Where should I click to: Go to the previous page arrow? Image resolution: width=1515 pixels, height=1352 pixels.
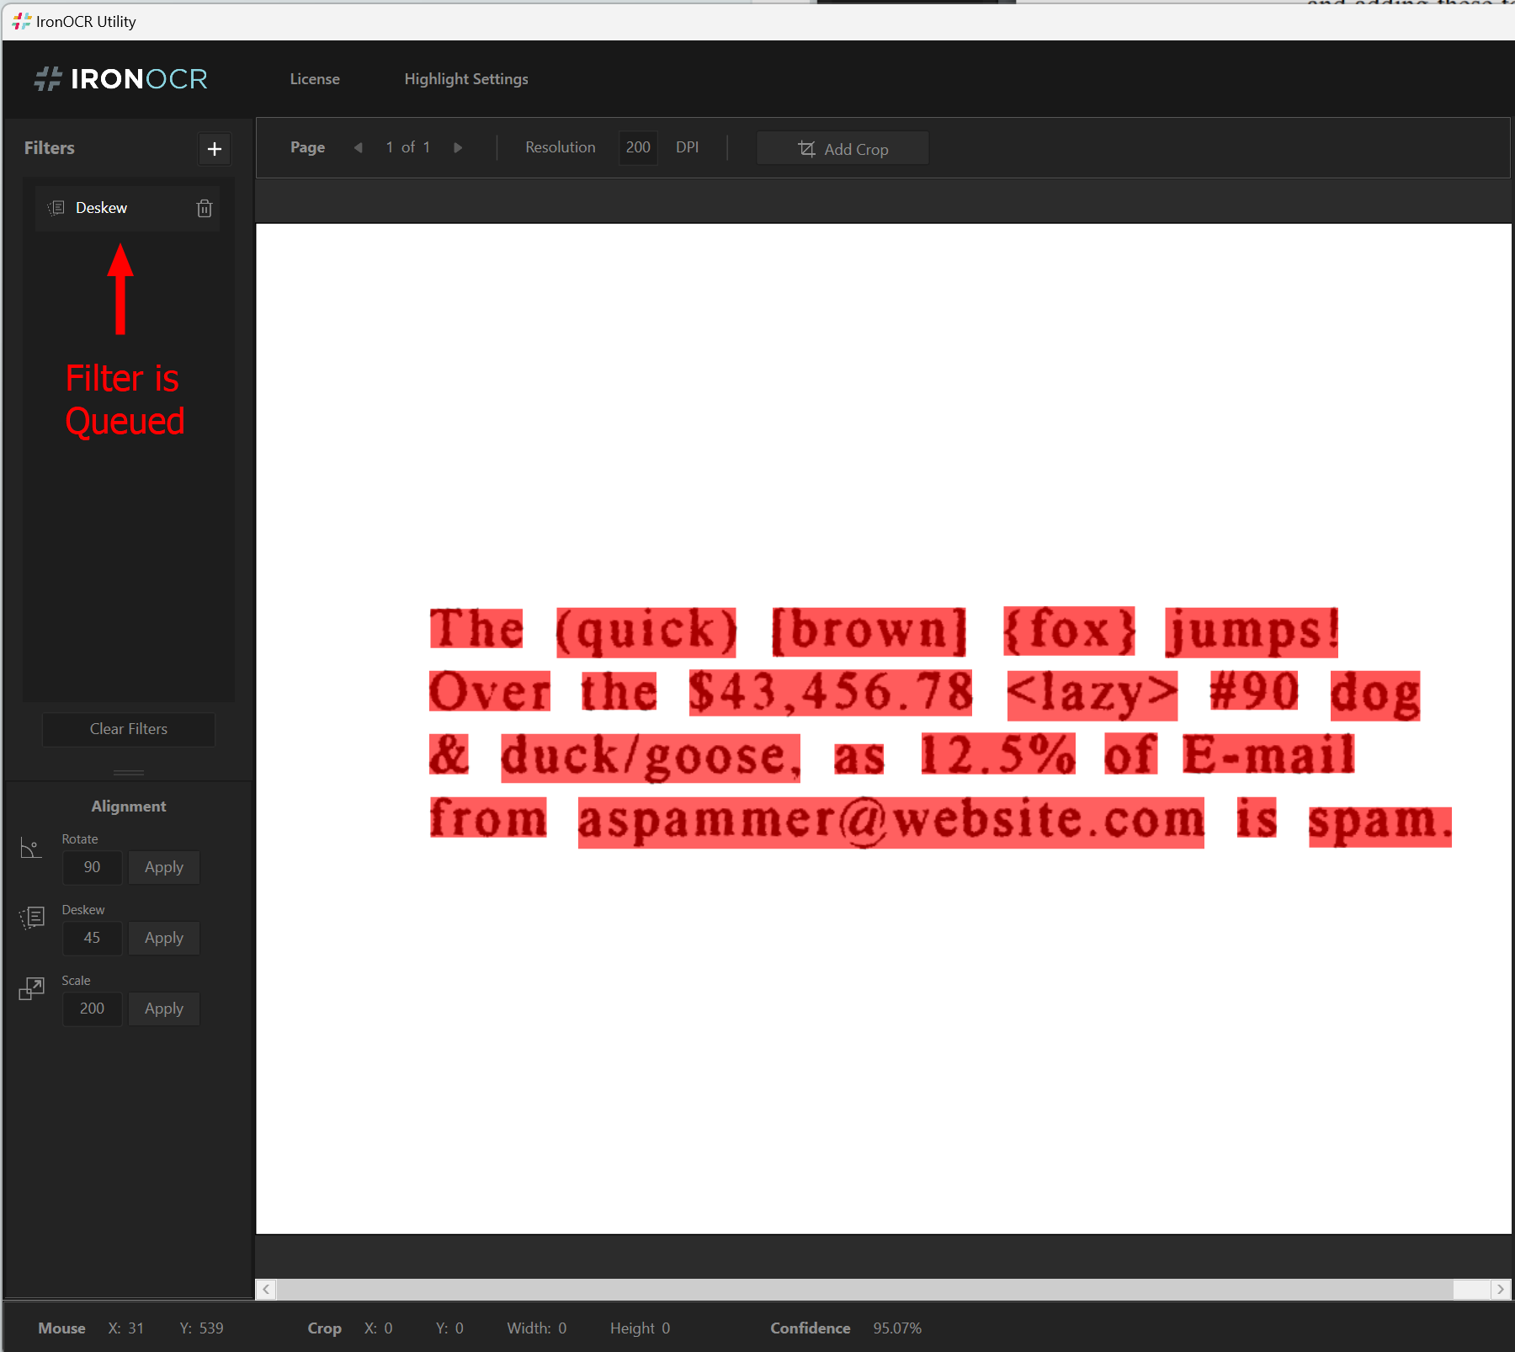tap(359, 147)
